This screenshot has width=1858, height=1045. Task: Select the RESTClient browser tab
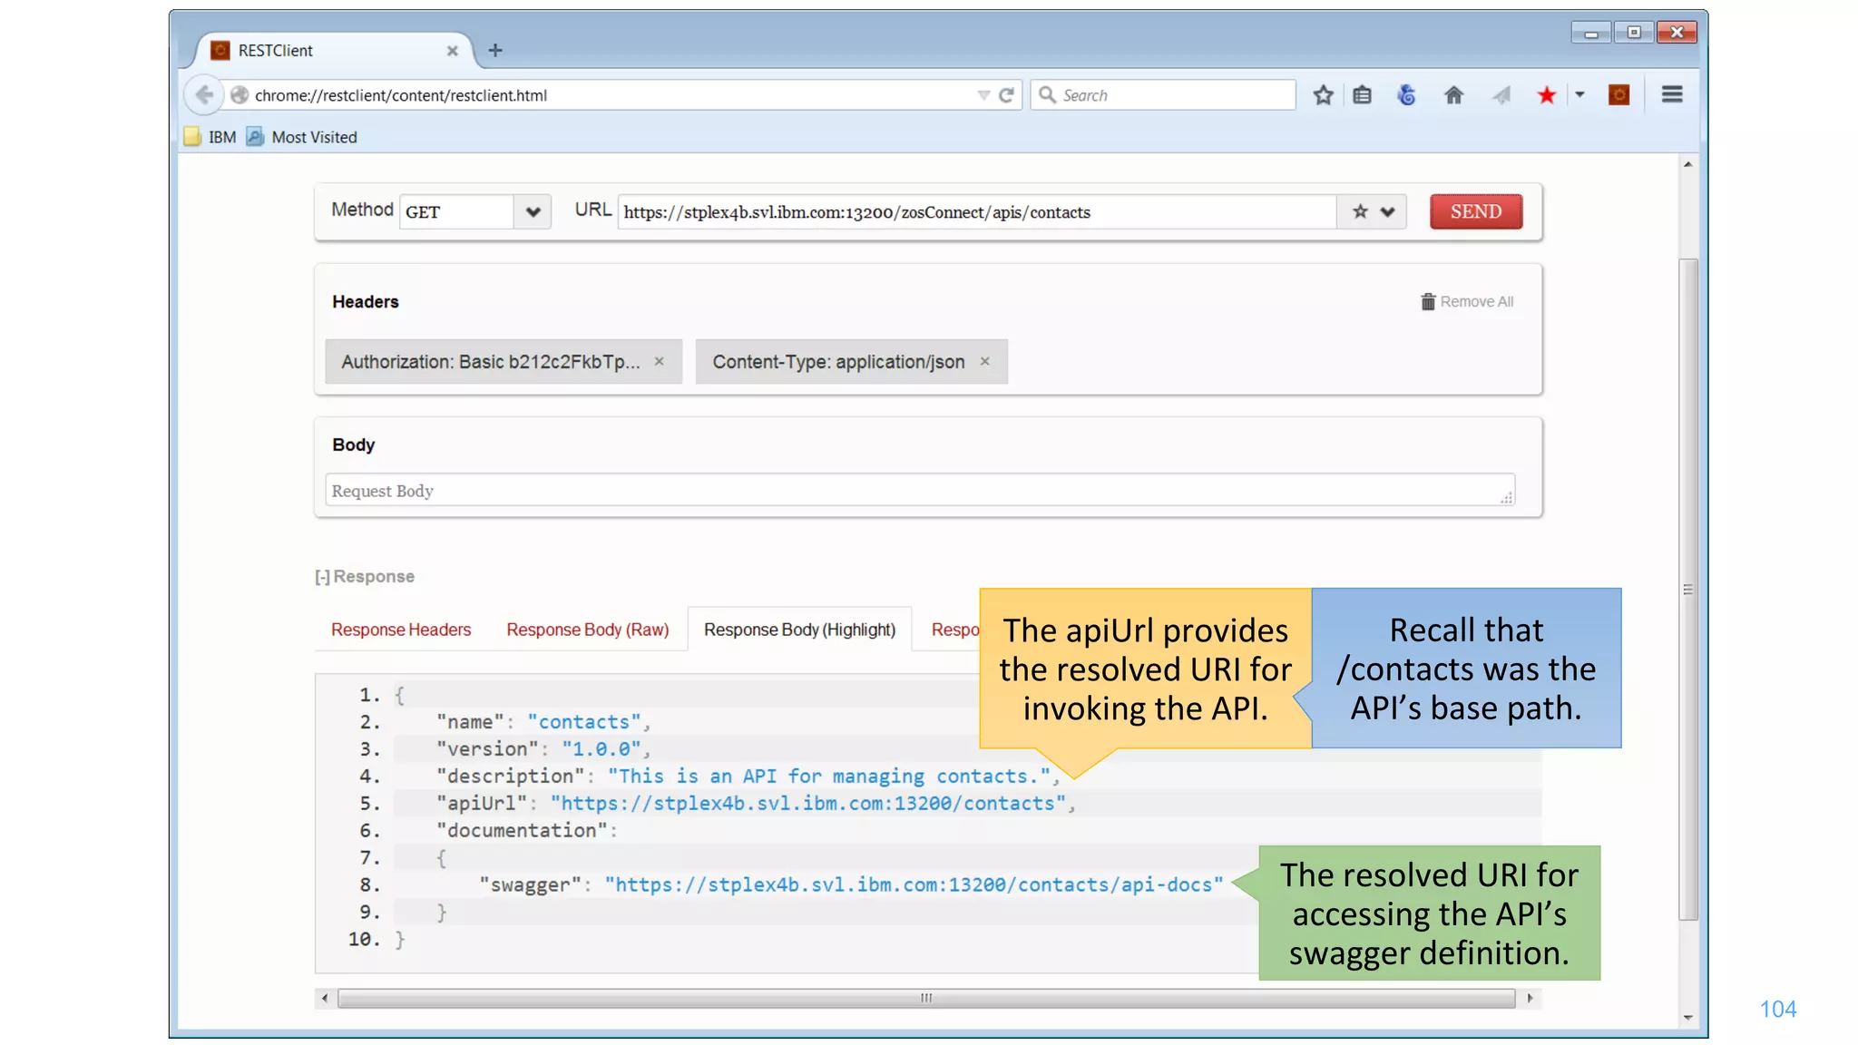pyautogui.click(x=331, y=51)
